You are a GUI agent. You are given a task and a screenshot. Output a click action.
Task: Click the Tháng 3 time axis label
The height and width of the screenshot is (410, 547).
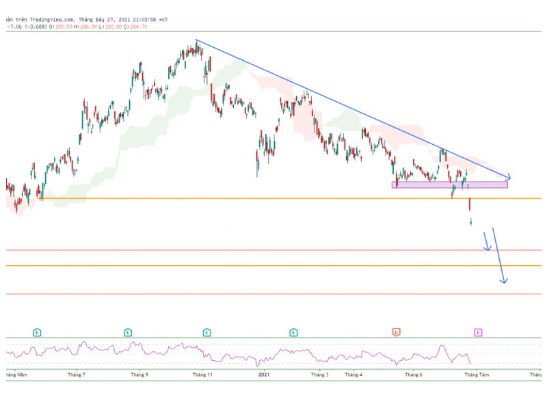pos(319,374)
